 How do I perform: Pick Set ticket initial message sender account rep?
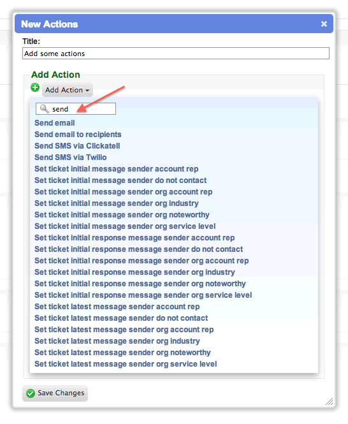pyautogui.click(x=117, y=169)
